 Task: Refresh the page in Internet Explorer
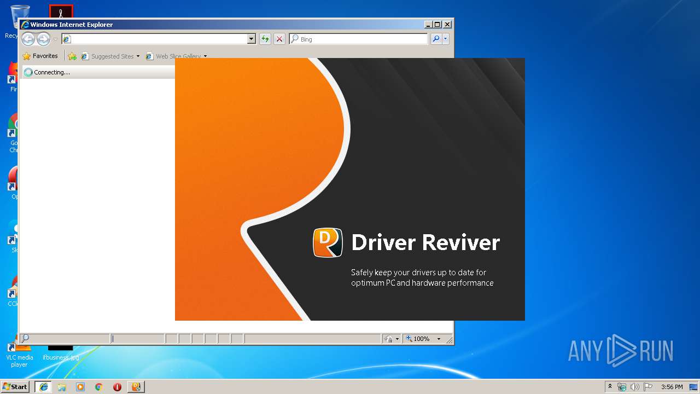coord(265,39)
